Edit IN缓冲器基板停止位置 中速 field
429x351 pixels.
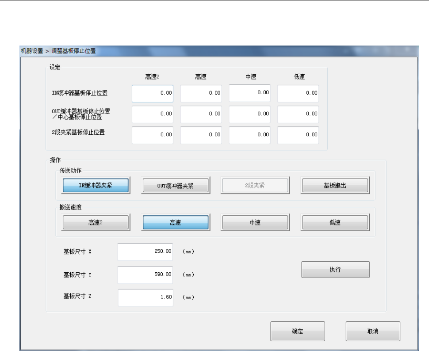249,93
